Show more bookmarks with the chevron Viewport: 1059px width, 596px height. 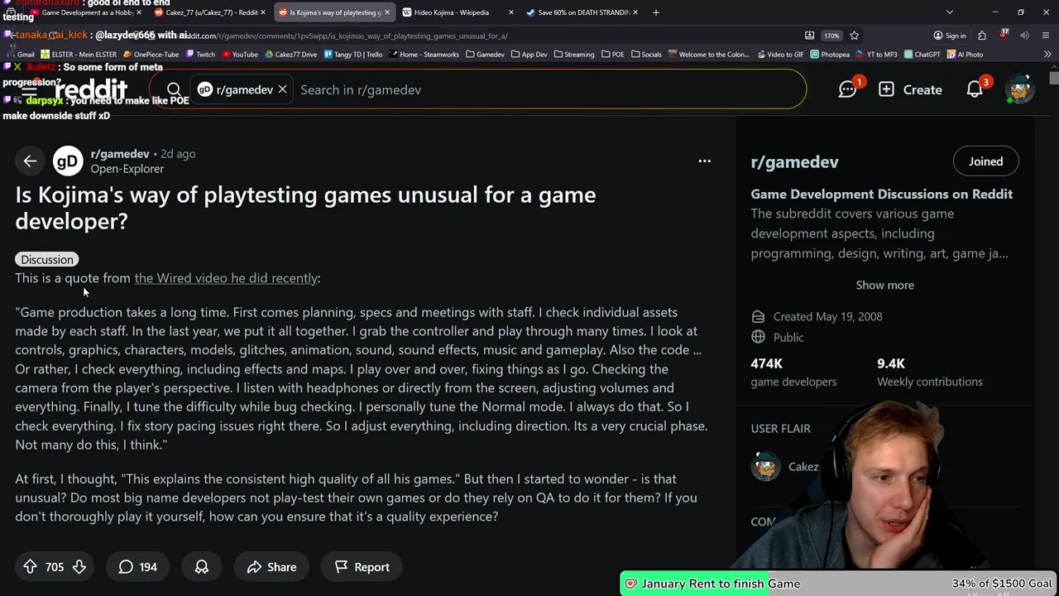(1047, 55)
